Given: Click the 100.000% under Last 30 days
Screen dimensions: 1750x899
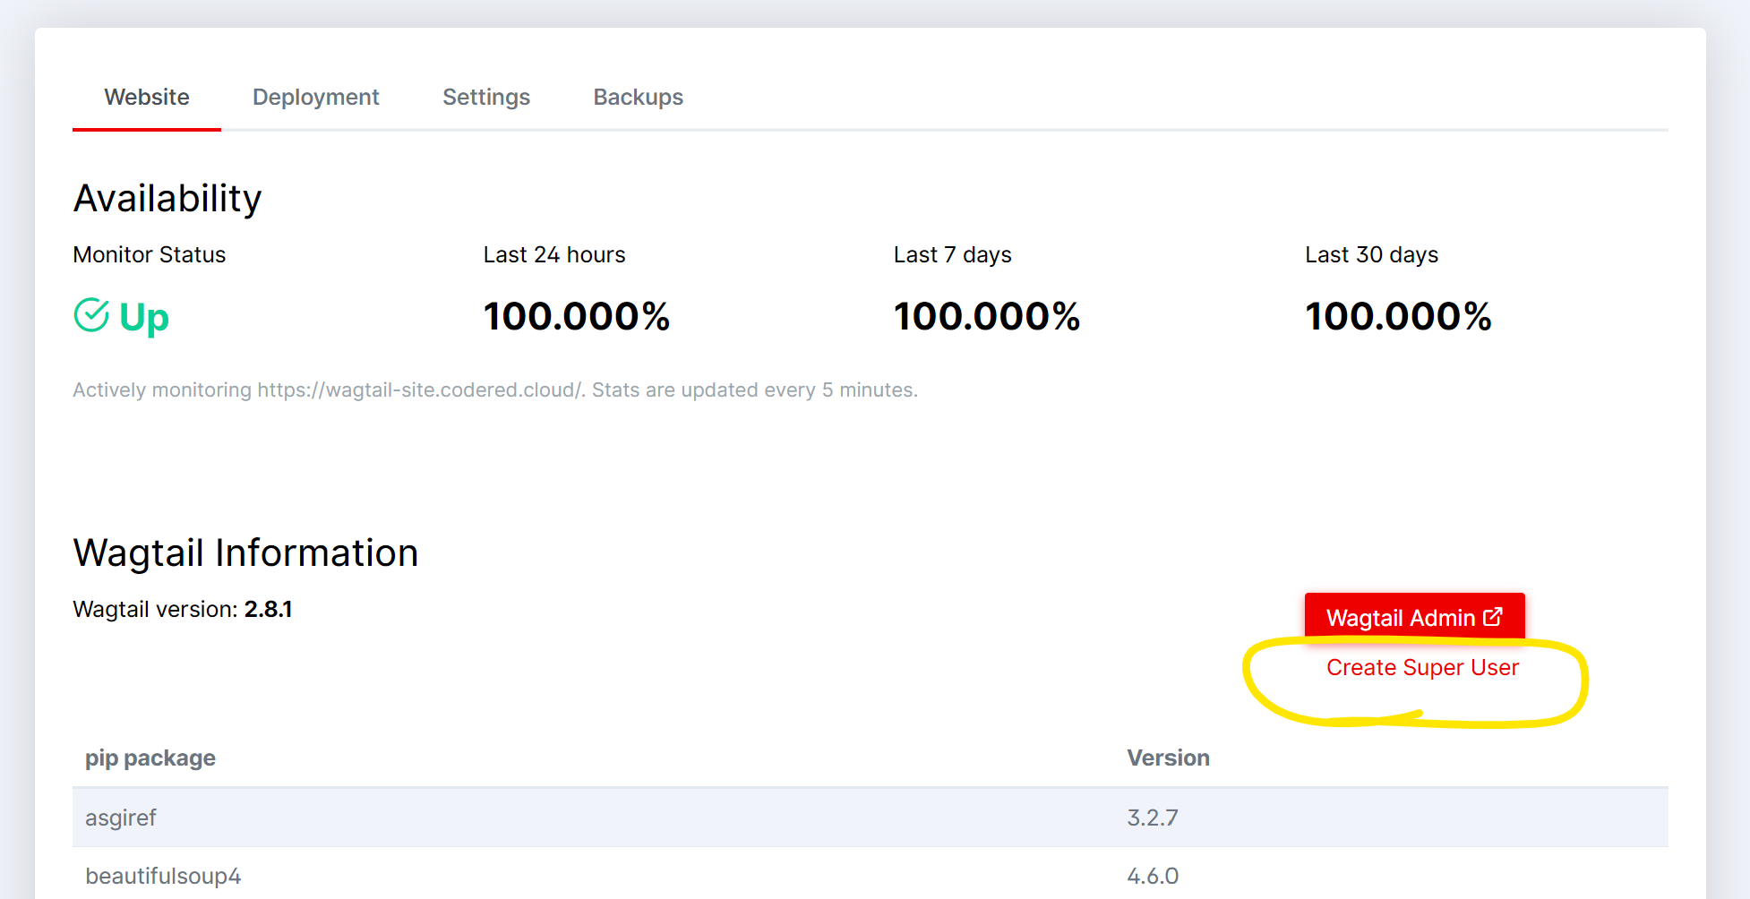Looking at the screenshot, I should tap(1398, 316).
